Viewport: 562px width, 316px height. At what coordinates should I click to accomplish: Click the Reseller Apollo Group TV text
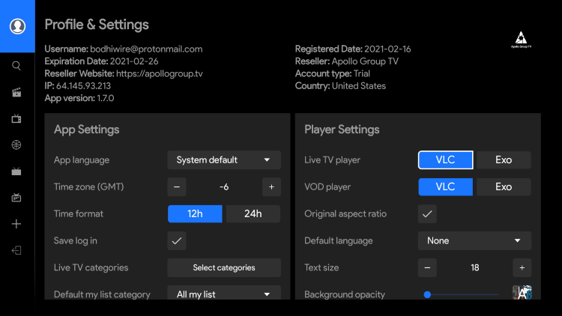(x=347, y=61)
